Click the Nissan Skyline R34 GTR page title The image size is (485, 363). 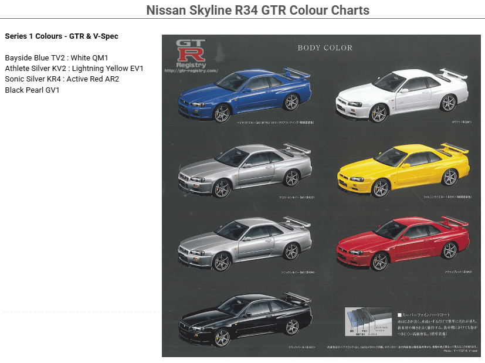pos(257,10)
